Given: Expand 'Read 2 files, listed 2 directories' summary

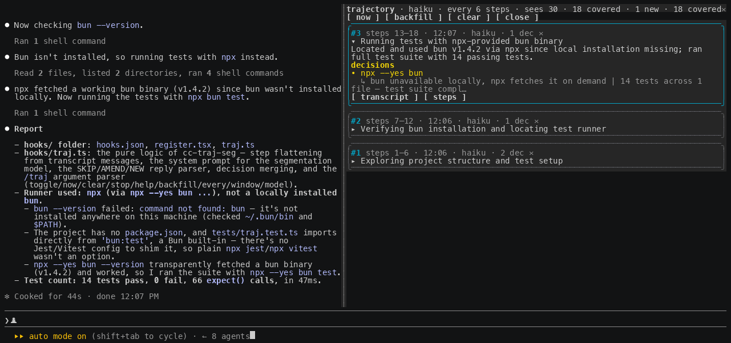Looking at the screenshot, I should point(149,73).
